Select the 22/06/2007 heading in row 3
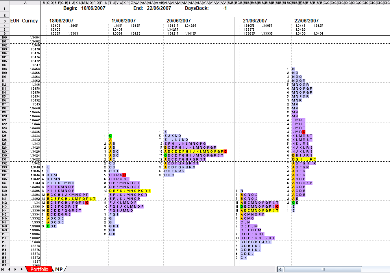 [x=307, y=21]
